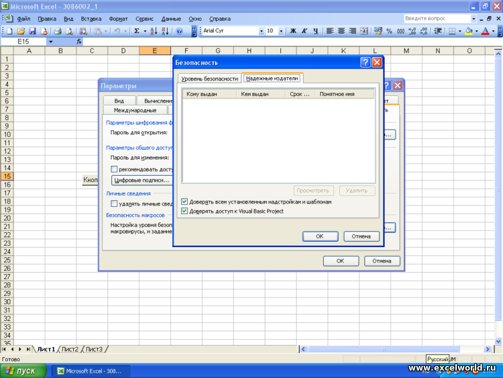Viewport: 503px width, 378px height.
Task: Print with the printer icon
Action: click(58, 31)
